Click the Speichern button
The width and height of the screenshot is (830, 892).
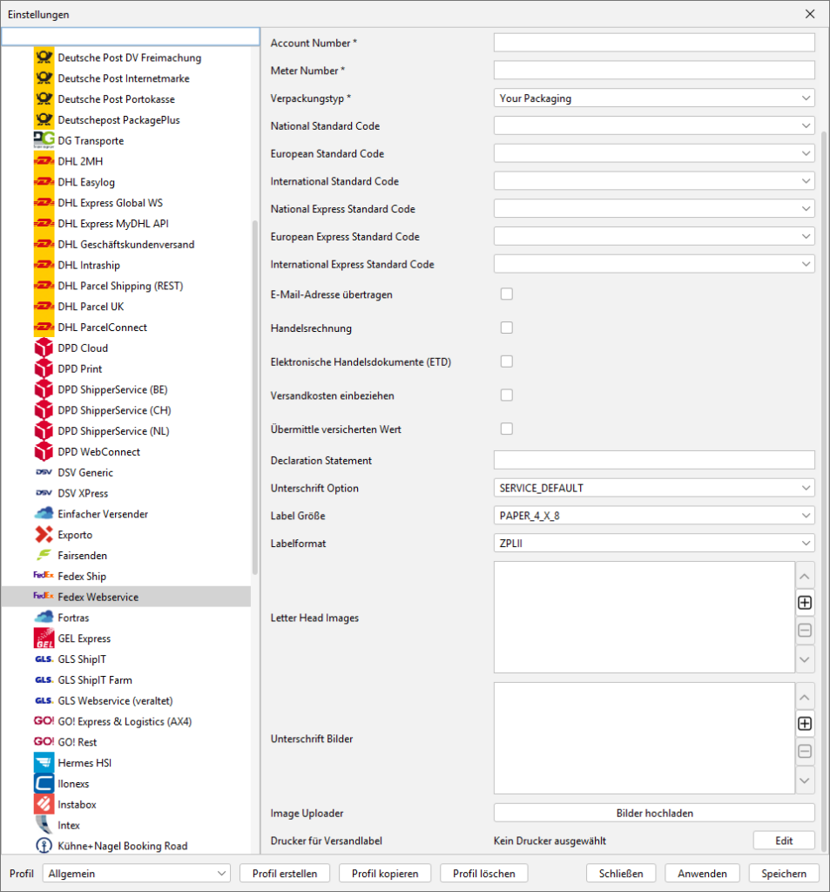(783, 874)
